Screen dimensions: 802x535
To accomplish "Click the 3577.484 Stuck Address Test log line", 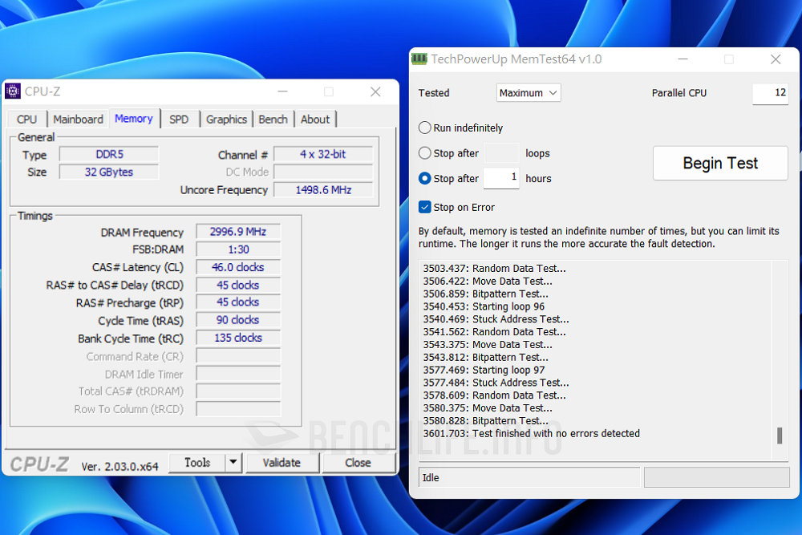I will point(496,383).
